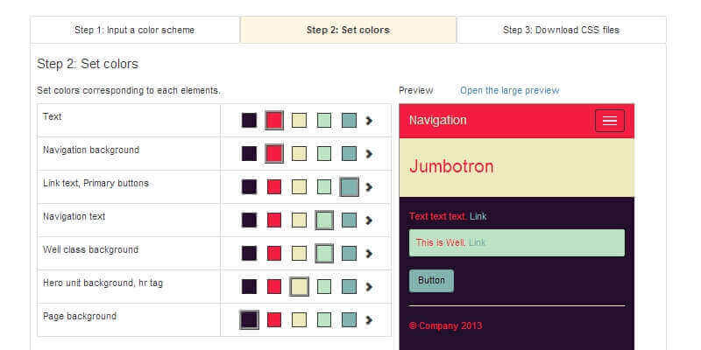This screenshot has height=350, width=701.
Task: Set Navigation text to cream swatch
Action: [x=299, y=220]
